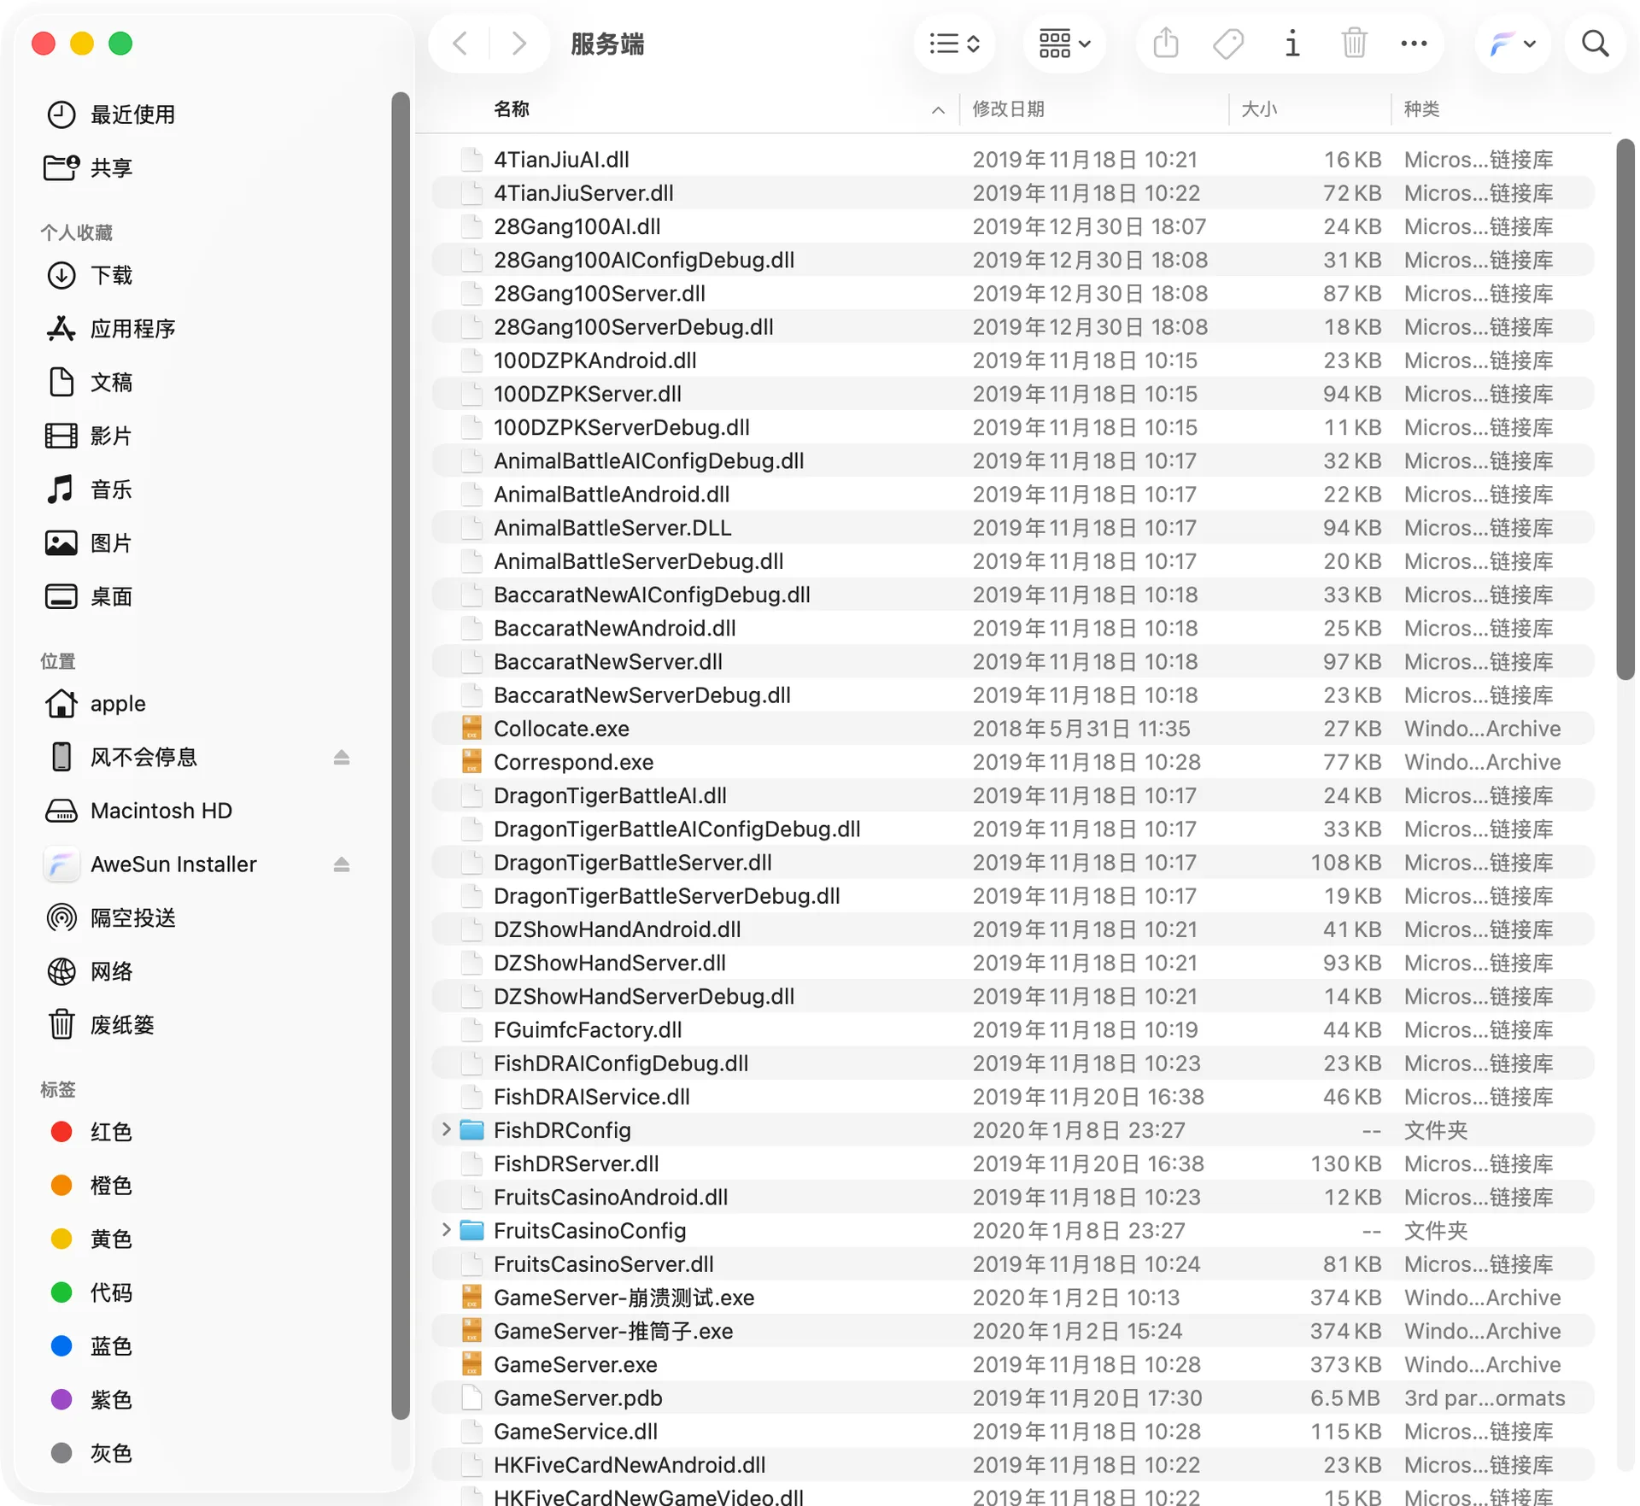Sort by the 修改日期 column header
The height and width of the screenshot is (1506, 1640).
[x=1008, y=109]
